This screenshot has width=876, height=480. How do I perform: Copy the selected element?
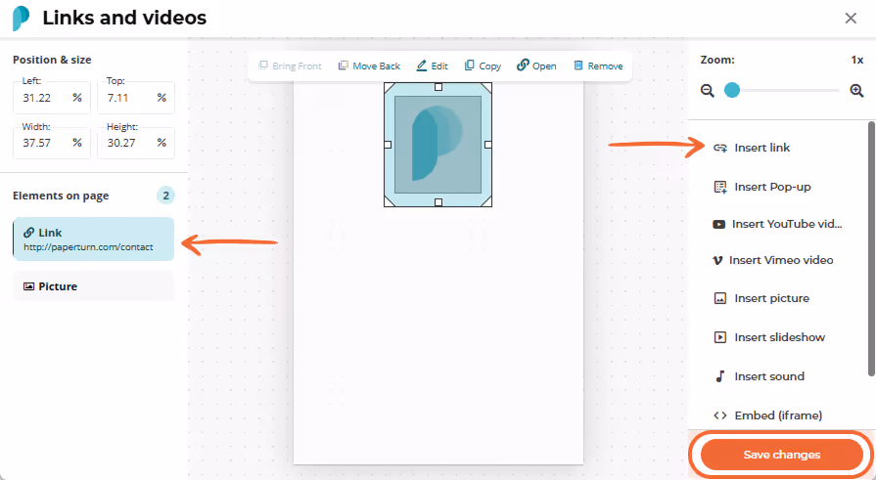pos(483,65)
